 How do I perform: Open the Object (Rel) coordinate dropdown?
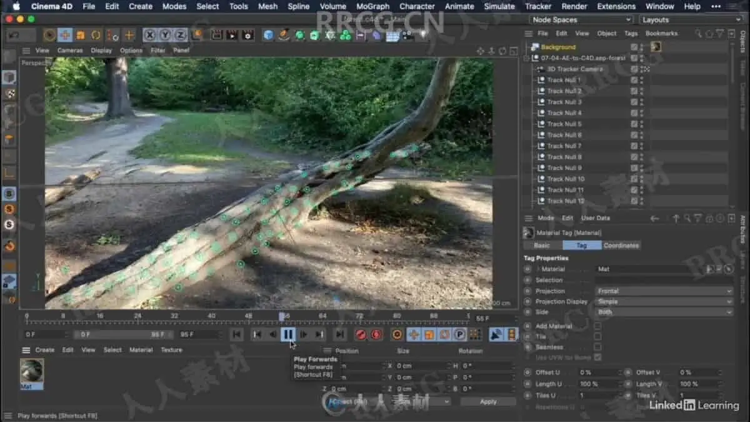click(357, 401)
